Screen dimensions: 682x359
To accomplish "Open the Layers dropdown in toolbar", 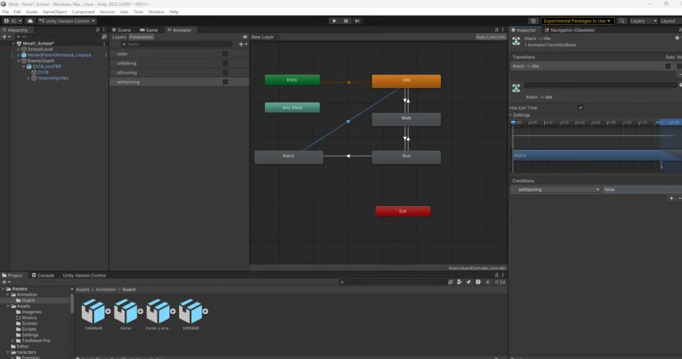I will point(641,21).
